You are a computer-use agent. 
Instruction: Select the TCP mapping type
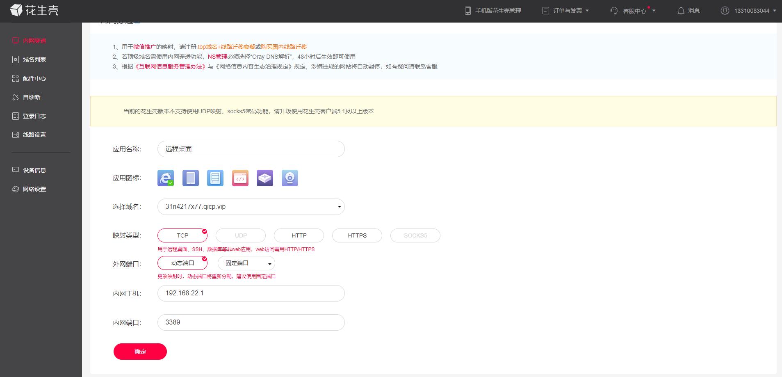(182, 235)
